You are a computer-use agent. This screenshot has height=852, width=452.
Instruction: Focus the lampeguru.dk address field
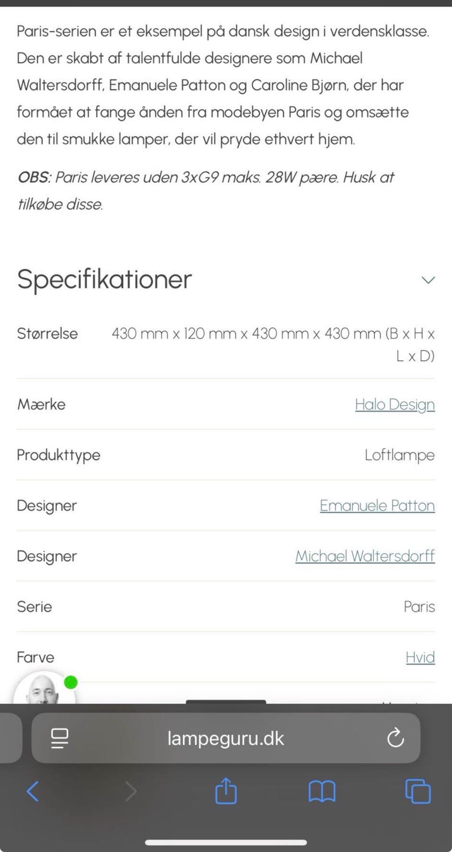(x=226, y=738)
